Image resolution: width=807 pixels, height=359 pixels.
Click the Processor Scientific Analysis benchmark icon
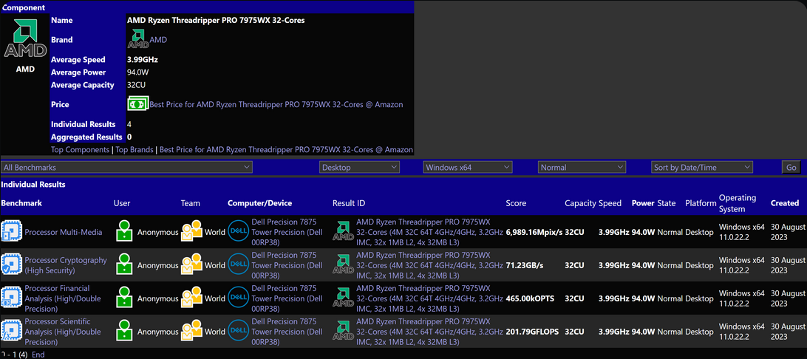coord(11,331)
